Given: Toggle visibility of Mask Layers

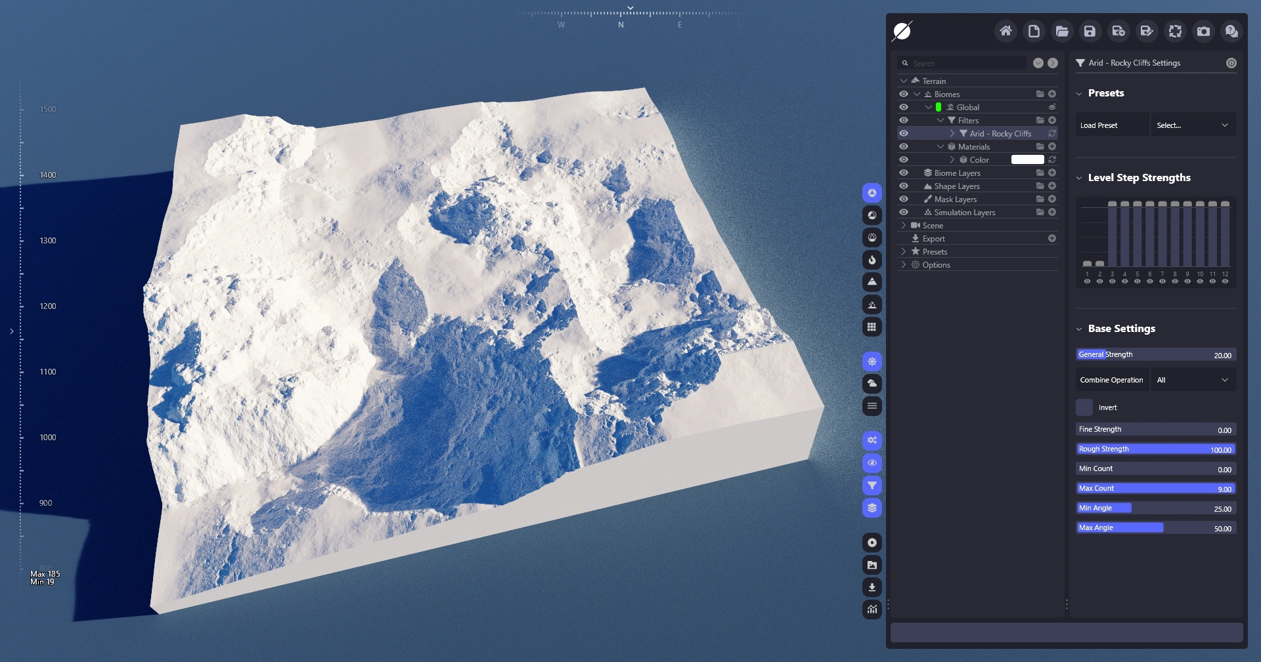Looking at the screenshot, I should pyautogui.click(x=904, y=199).
